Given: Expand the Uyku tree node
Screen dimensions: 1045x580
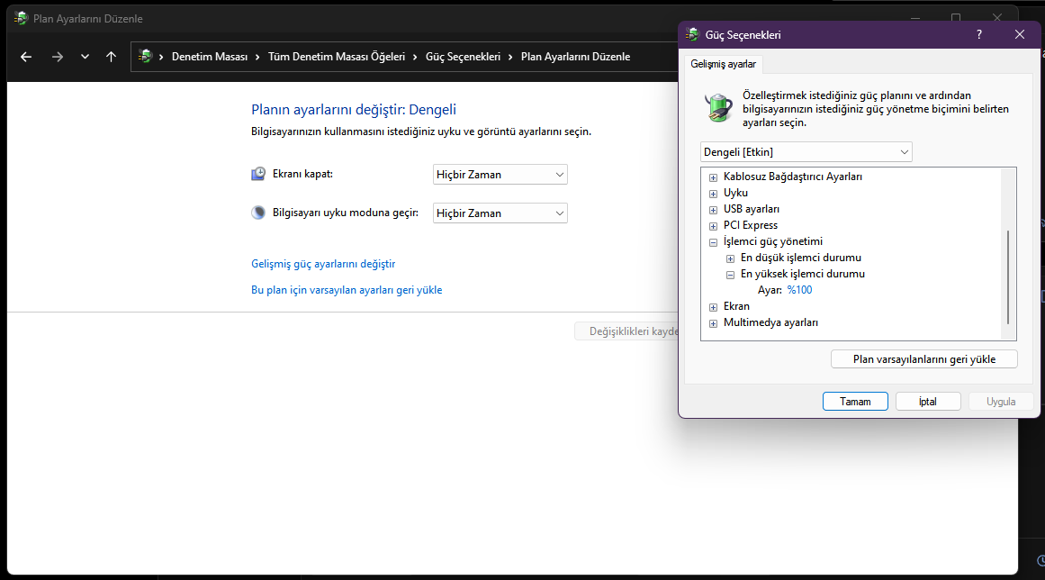Looking at the screenshot, I should 713,194.
